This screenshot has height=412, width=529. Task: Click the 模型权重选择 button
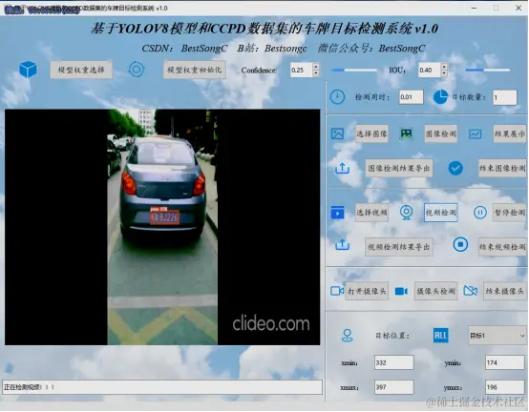pyautogui.click(x=81, y=70)
